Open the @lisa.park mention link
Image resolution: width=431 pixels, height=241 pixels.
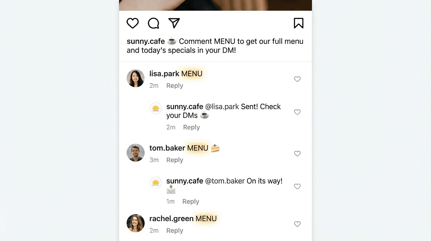click(222, 107)
